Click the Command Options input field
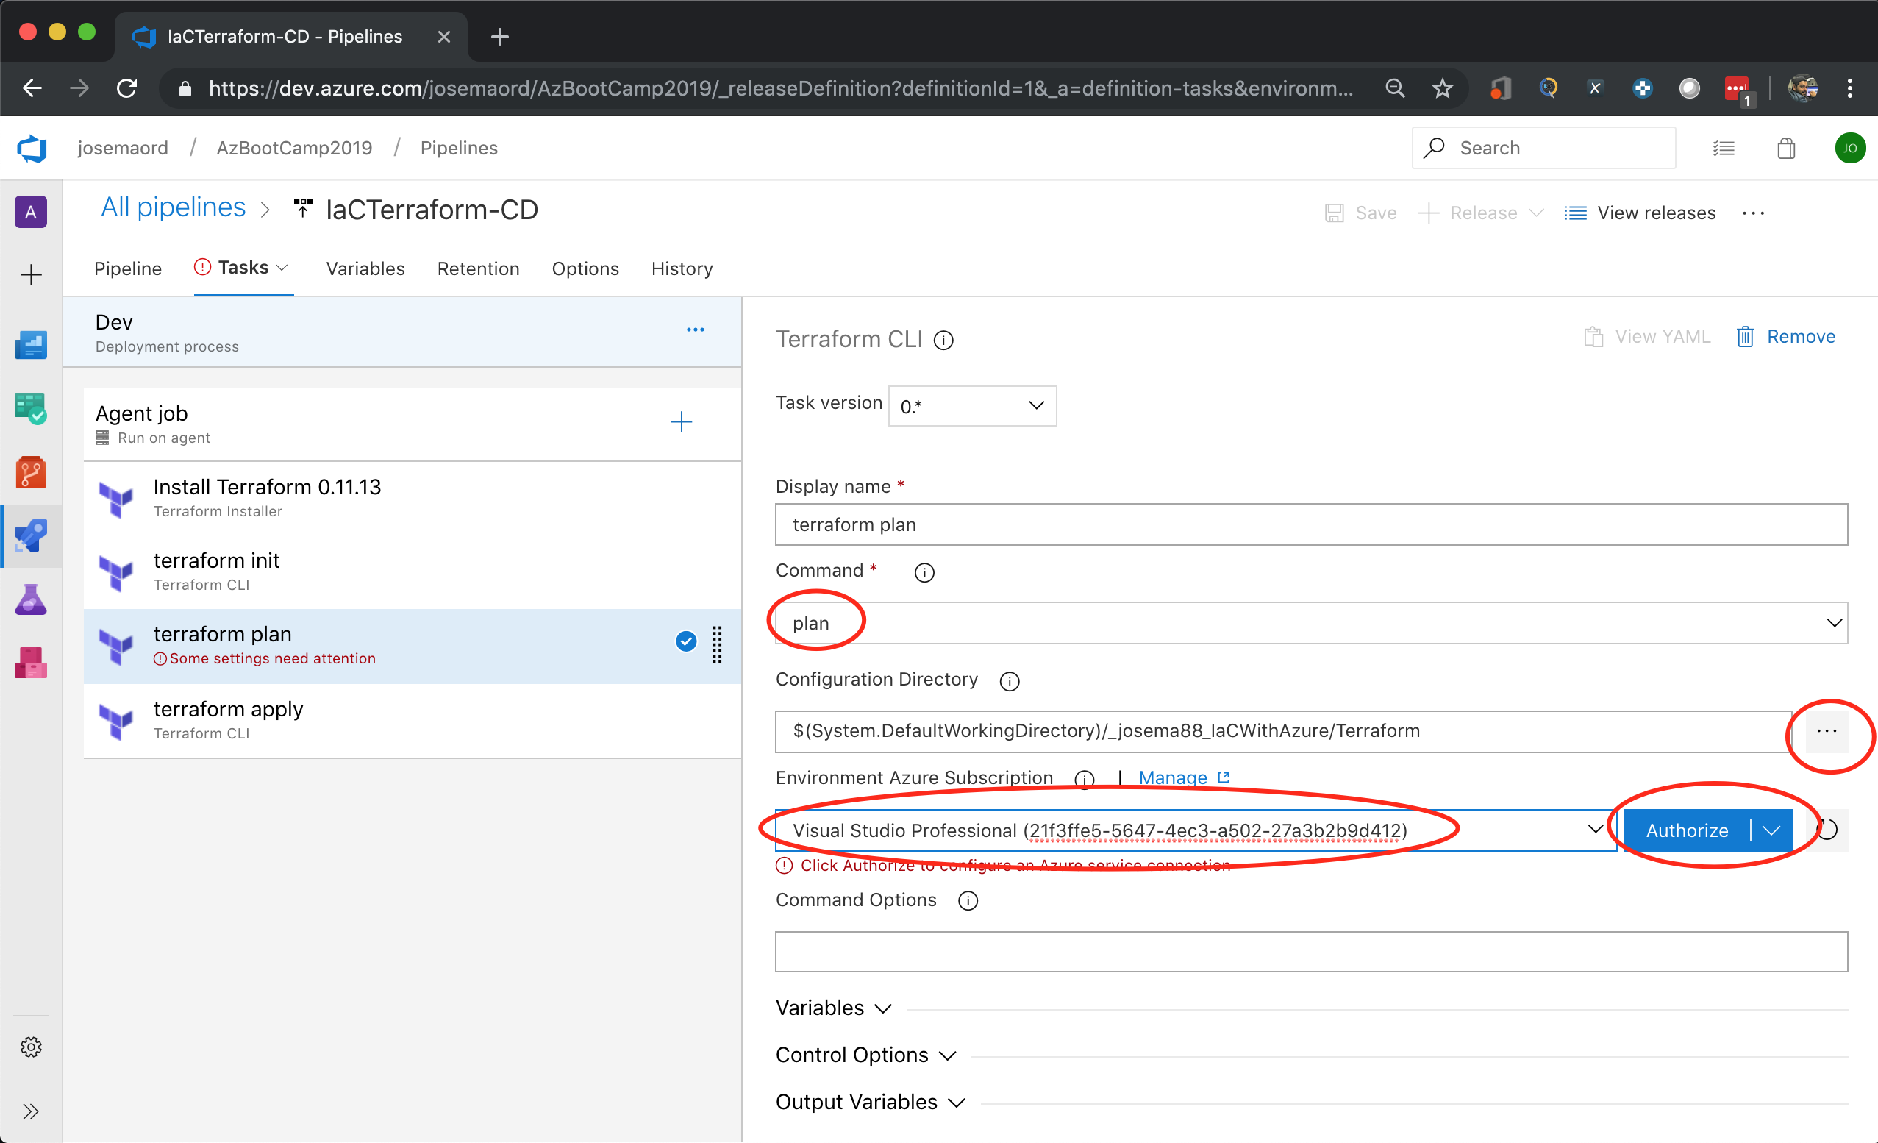This screenshot has height=1143, width=1878. [x=1311, y=952]
